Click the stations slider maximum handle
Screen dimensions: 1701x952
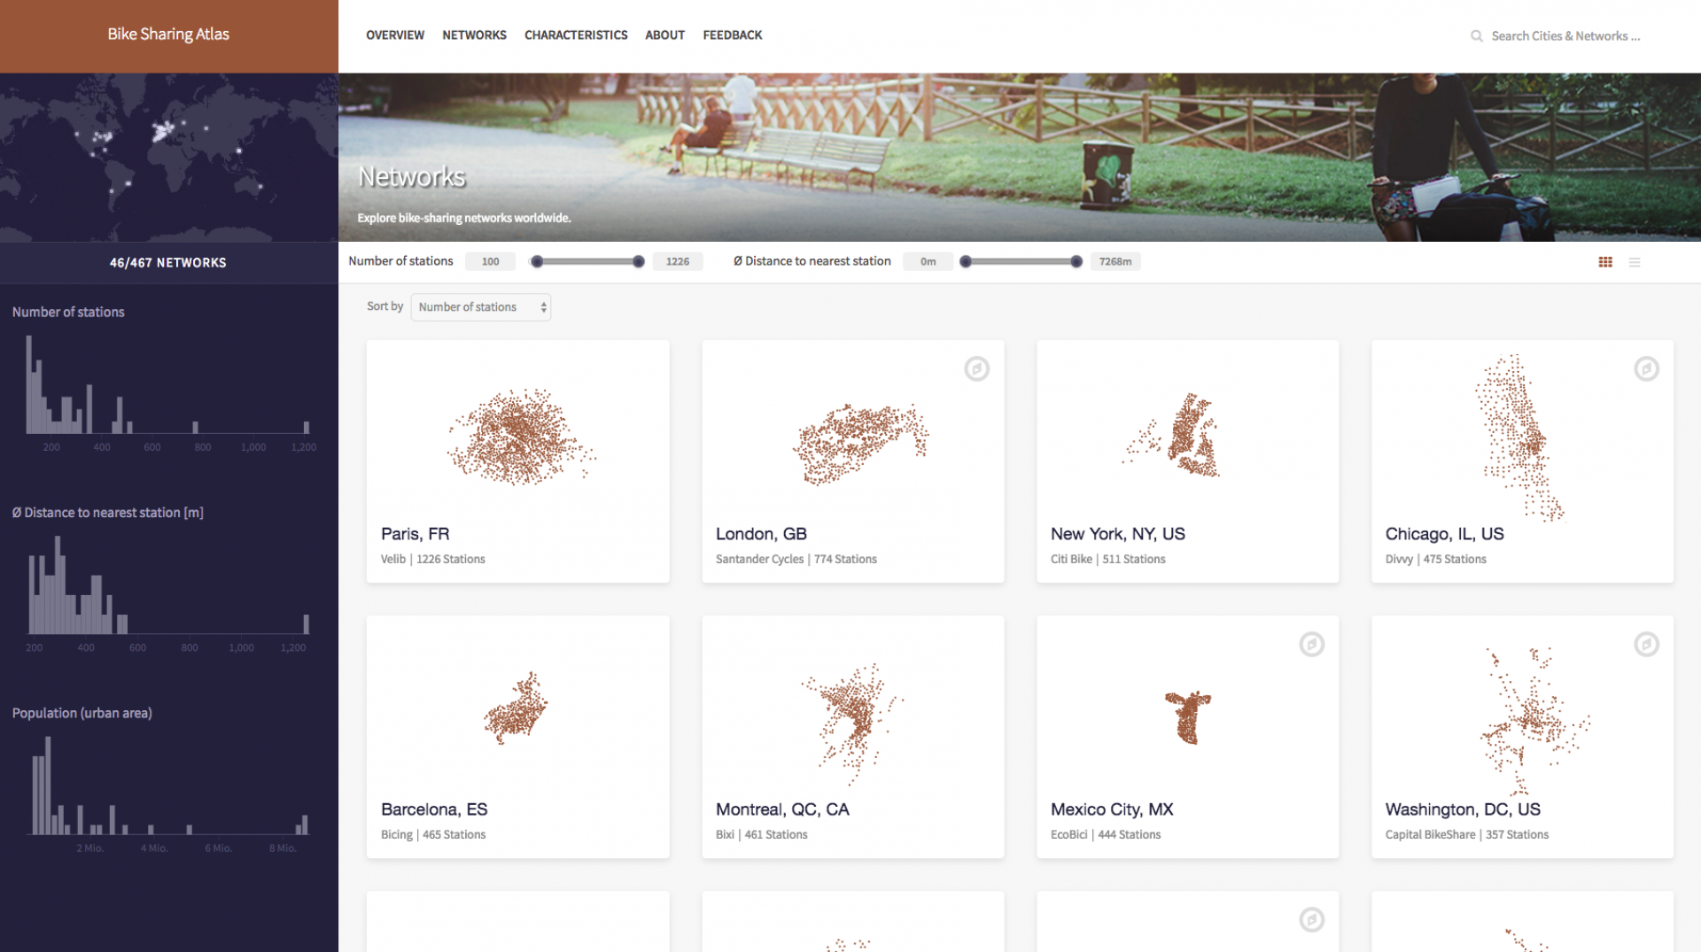coord(638,261)
